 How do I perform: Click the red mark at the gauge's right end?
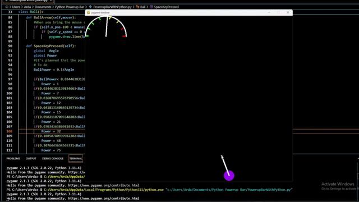click(125, 36)
